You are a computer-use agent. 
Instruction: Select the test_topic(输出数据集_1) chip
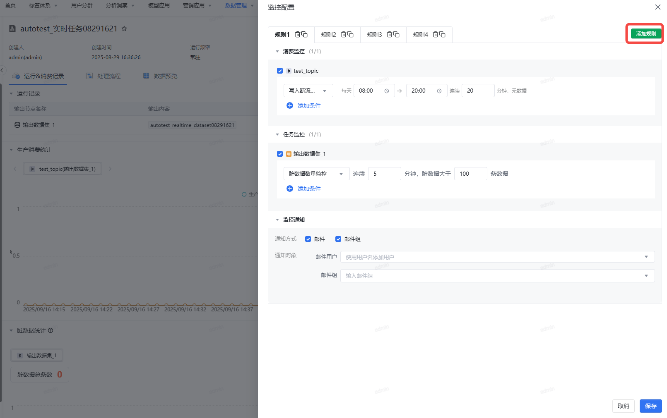point(63,169)
